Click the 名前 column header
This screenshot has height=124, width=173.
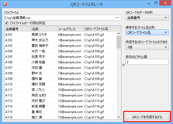pyautogui.click(x=44, y=29)
